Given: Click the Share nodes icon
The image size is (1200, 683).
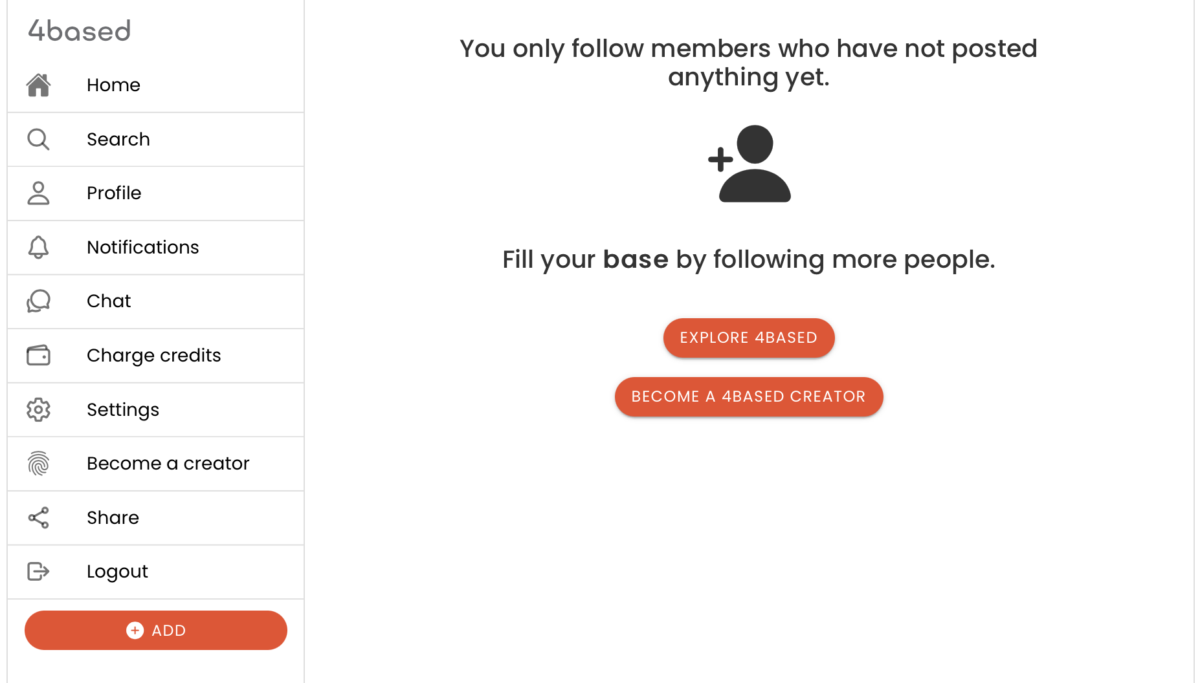Looking at the screenshot, I should coord(38,517).
